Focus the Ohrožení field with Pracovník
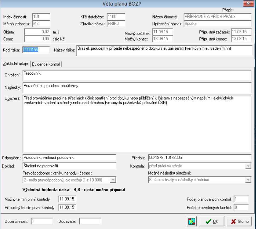This screenshot has width=256, height=229. click(x=137, y=75)
